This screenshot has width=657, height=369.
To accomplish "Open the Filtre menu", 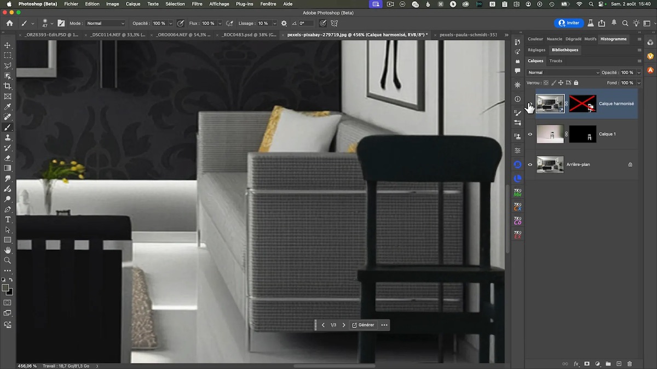I will 197,4.
